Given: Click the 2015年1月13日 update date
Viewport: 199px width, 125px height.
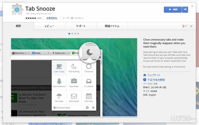Looking at the screenshot, I should (159, 87).
